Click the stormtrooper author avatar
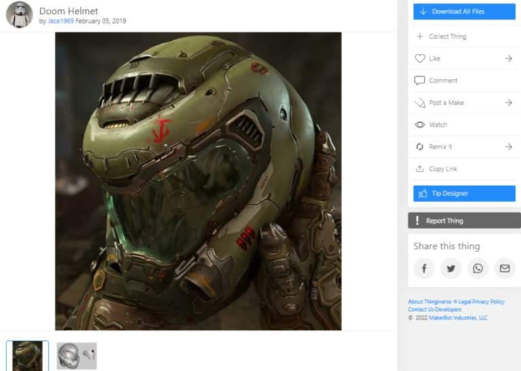The height and width of the screenshot is (371, 521). pos(19,15)
